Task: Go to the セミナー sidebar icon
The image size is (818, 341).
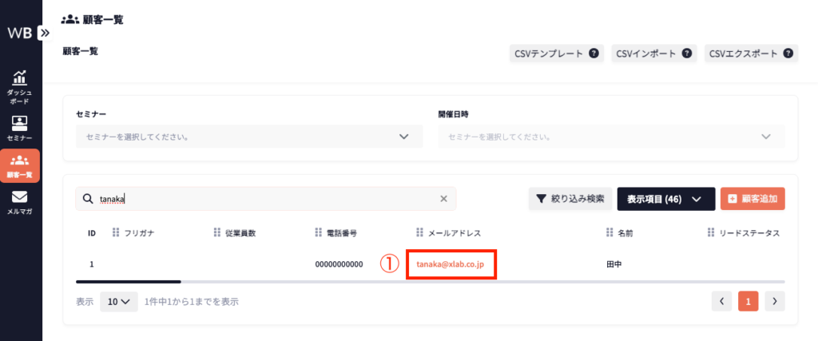Action: [19, 129]
